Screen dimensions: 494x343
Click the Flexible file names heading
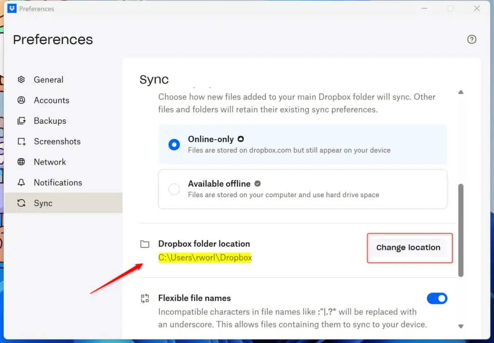point(194,298)
